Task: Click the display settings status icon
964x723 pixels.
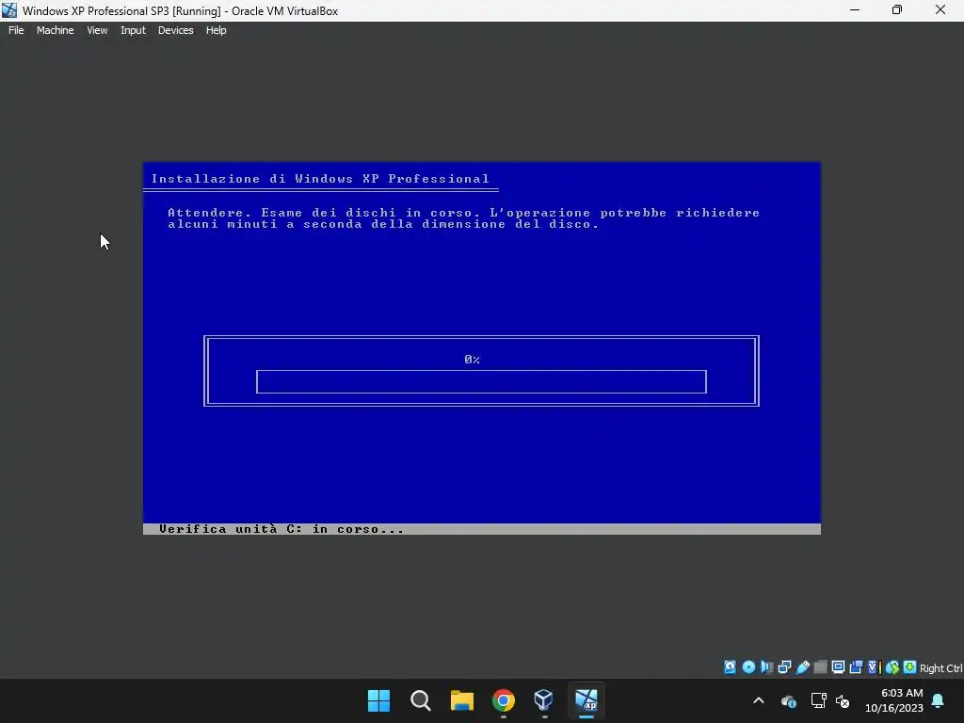Action: 838,667
